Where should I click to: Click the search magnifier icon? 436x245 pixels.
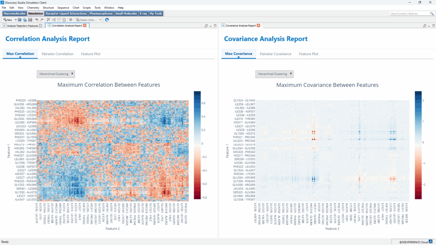point(432,13)
